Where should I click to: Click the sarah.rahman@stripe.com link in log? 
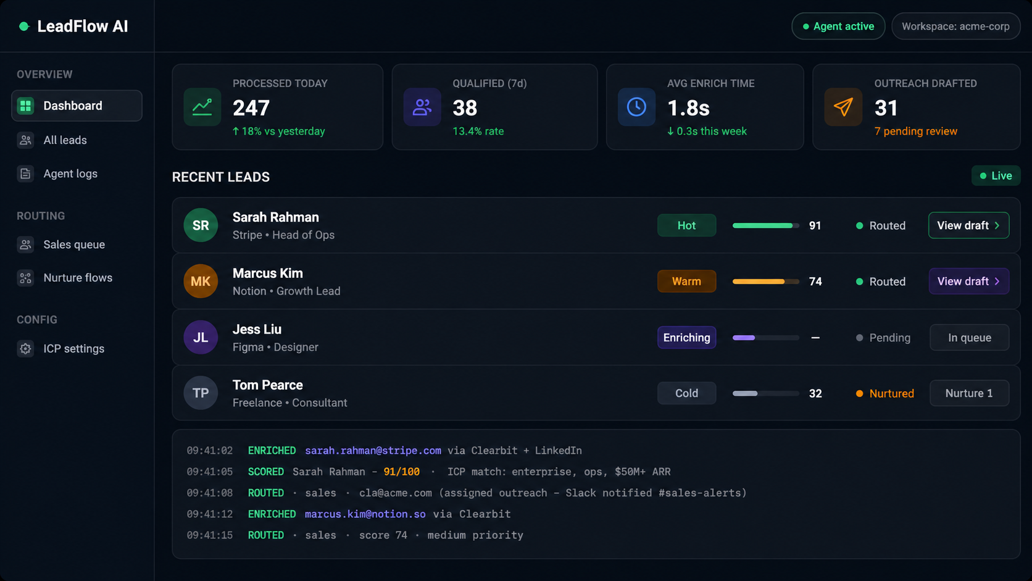coord(373,451)
